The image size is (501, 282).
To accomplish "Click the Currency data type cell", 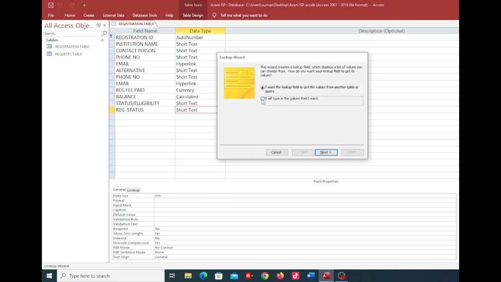I will coord(200,90).
